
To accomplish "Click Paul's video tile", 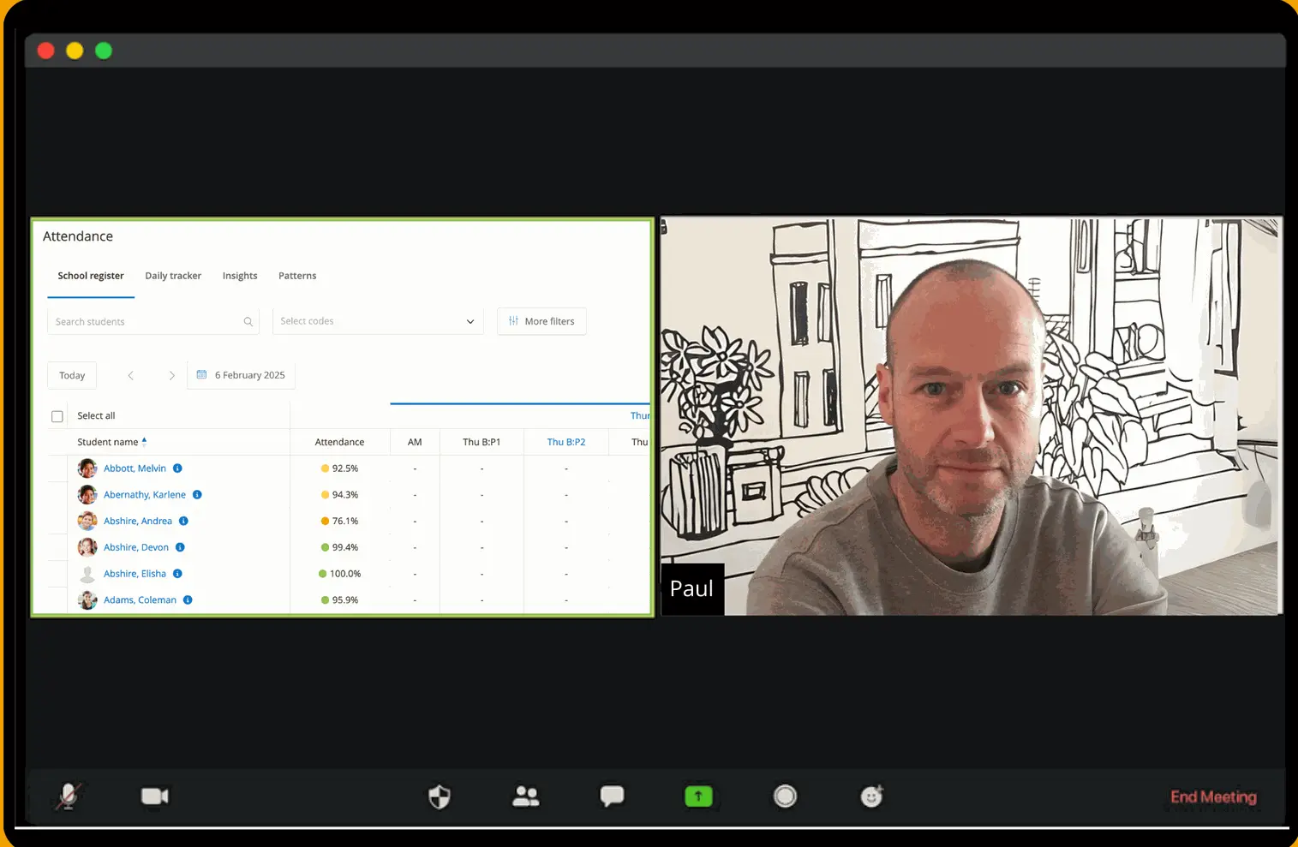I will tap(971, 416).
